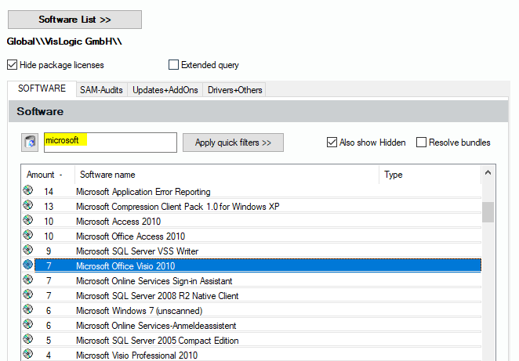Select Microsoft Office Visio 2010 entry
This screenshot has width=519, height=361.
125,266
